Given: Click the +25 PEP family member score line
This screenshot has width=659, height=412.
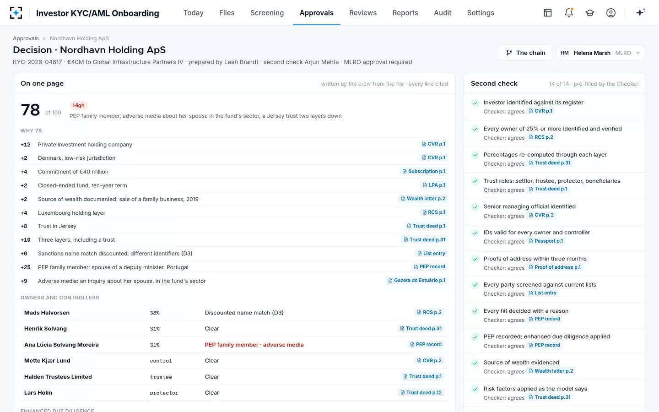Looking at the screenshot, I should point(234,267).
